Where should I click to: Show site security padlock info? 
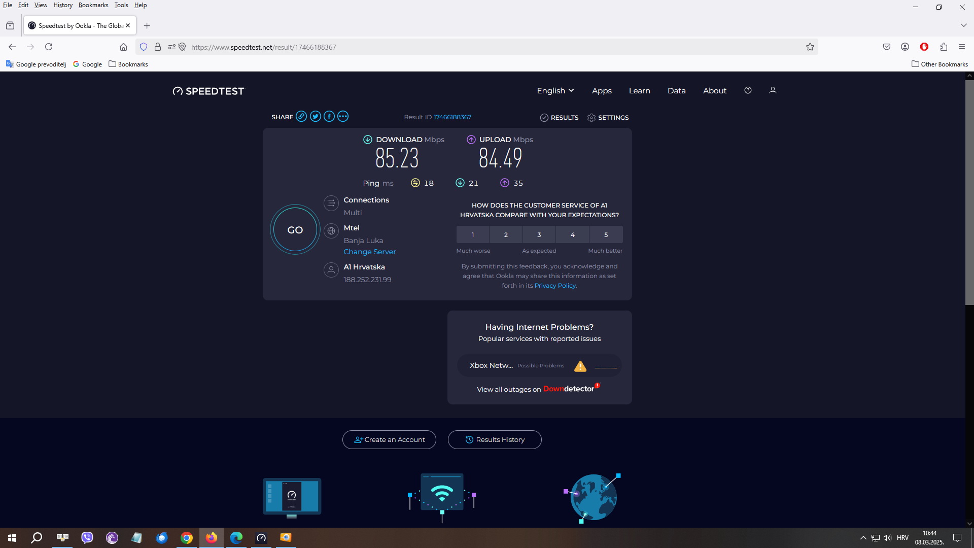158,47
